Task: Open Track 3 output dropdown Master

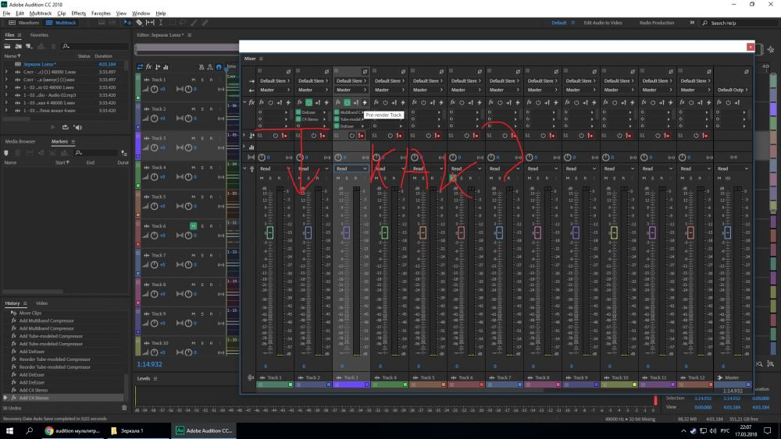Action: tap(351, 90)
